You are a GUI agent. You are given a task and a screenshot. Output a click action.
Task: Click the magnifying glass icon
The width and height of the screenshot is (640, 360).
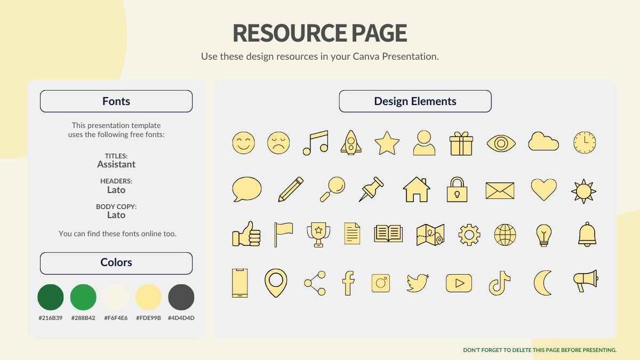pyautogui.click(x=332, y=189)
